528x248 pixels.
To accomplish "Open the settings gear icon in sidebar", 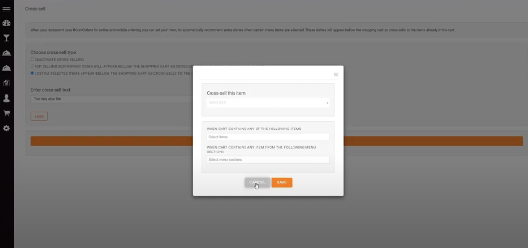I will (x=6, y=128).
